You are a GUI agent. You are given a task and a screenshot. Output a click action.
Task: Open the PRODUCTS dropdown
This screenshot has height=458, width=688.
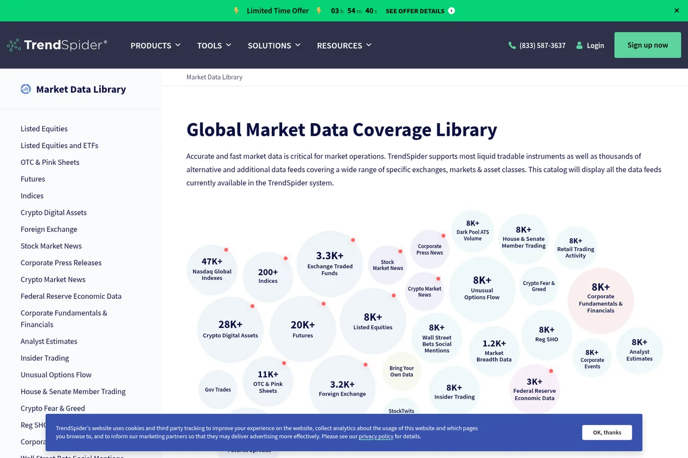(155, 45)
